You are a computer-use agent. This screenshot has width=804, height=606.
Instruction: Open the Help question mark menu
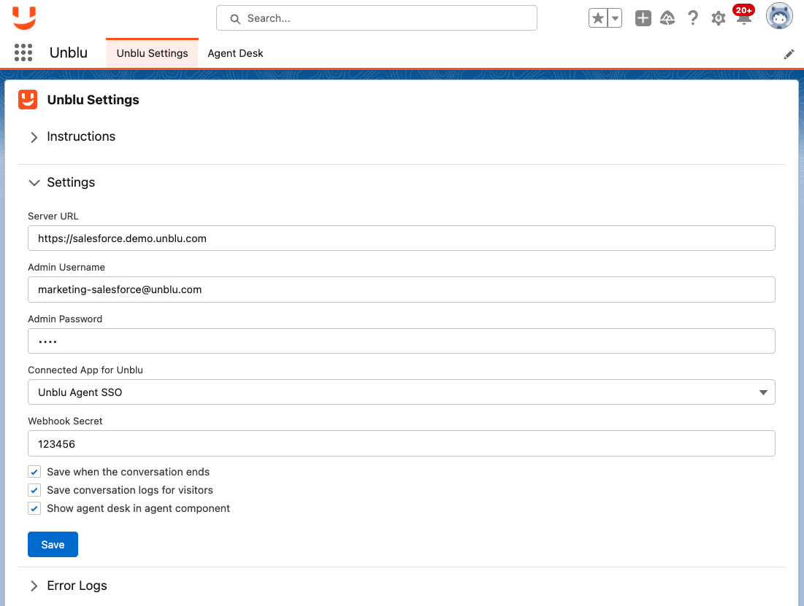pyautogui.click(x=692, y=18)
